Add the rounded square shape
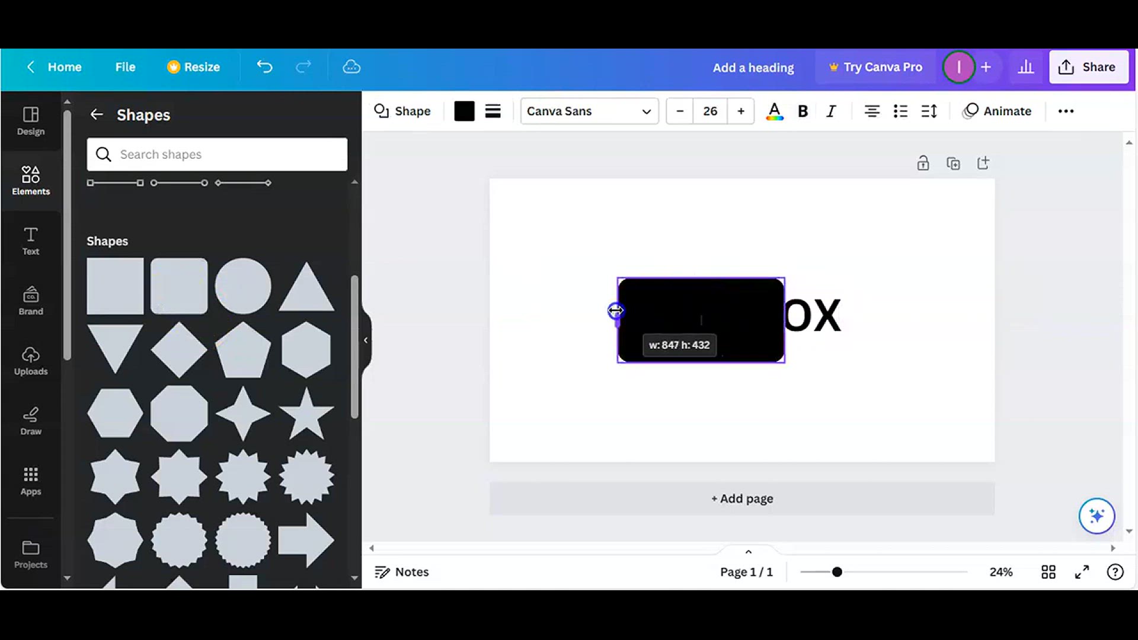The height and width of the screenshot is (640, 1138). click(179, 286)
